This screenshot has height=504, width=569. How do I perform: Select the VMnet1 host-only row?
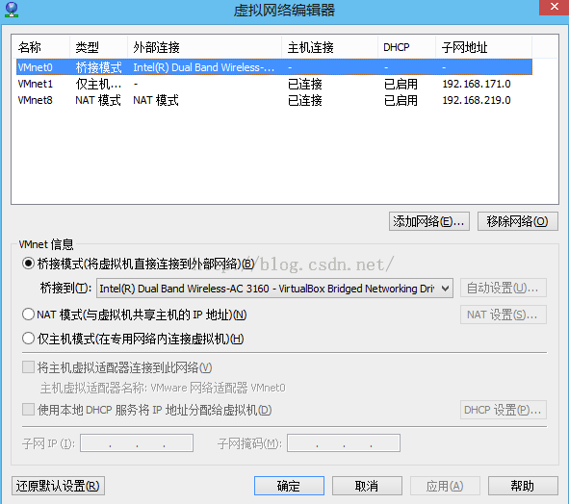(274, 84)
